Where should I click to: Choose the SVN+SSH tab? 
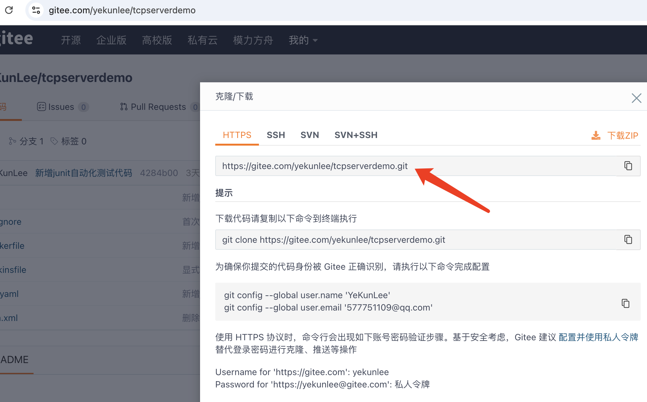click(x=356, y=135)
